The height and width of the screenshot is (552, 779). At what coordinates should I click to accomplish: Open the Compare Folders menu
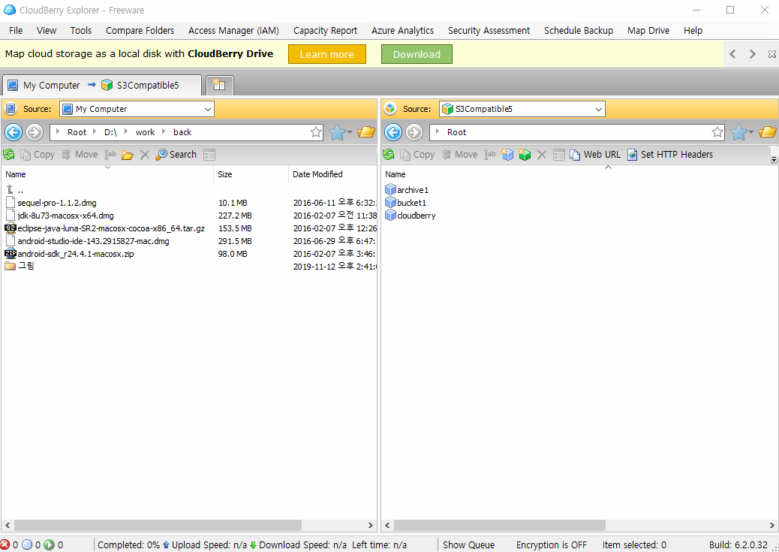140,30
